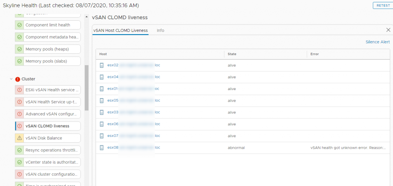
Task: Click the error icon for vSAN cluster configuration
Action: [x=19, y=174]
